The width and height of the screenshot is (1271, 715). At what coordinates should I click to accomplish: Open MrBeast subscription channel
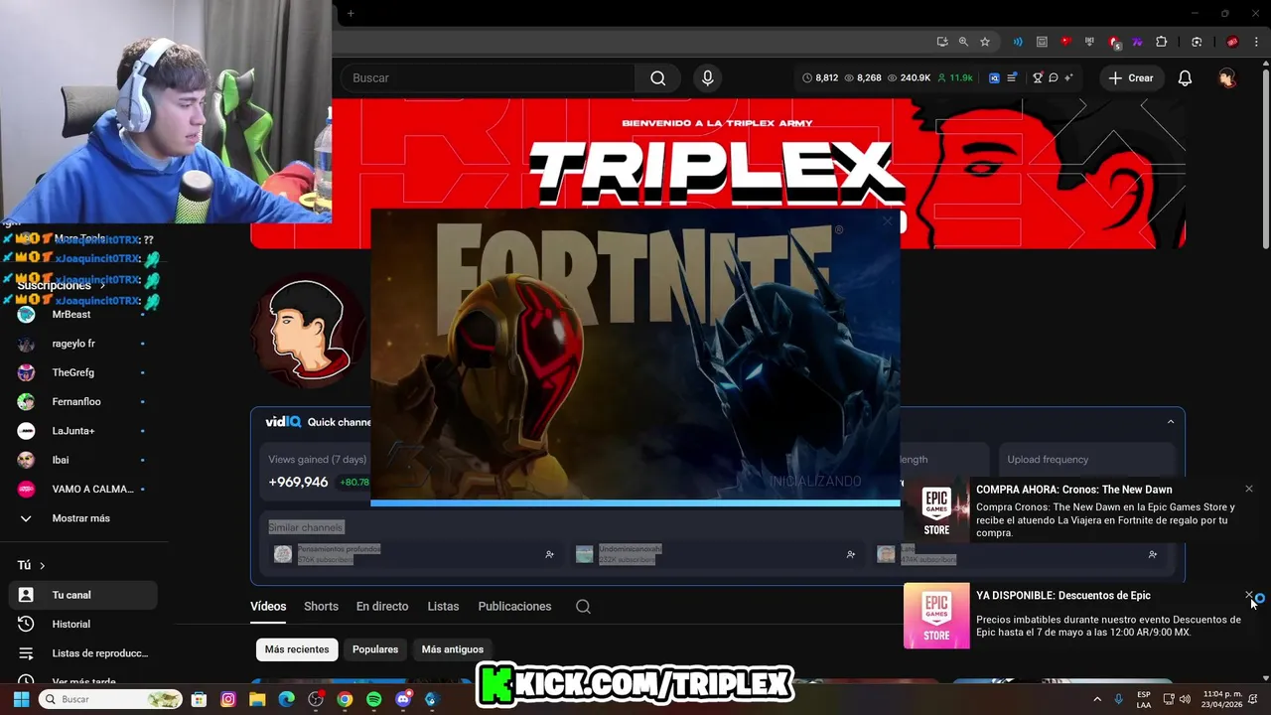point(83,314)
